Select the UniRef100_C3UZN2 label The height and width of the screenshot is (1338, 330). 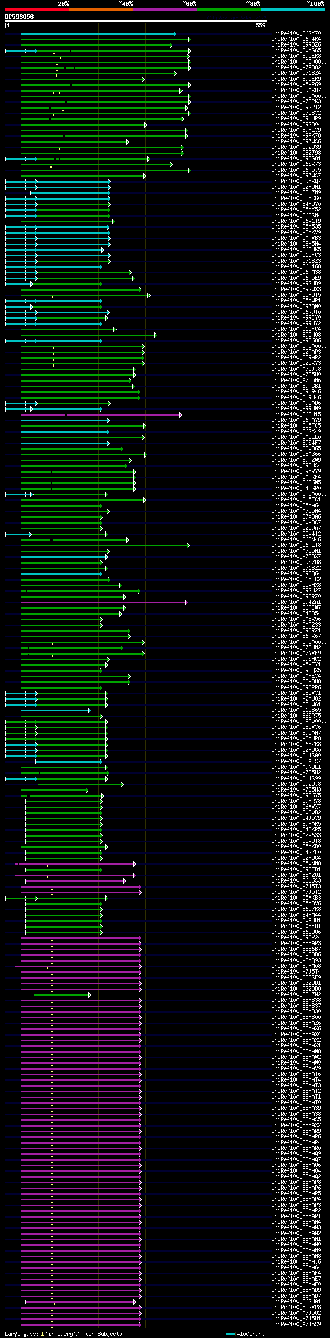tap(296, 995)
